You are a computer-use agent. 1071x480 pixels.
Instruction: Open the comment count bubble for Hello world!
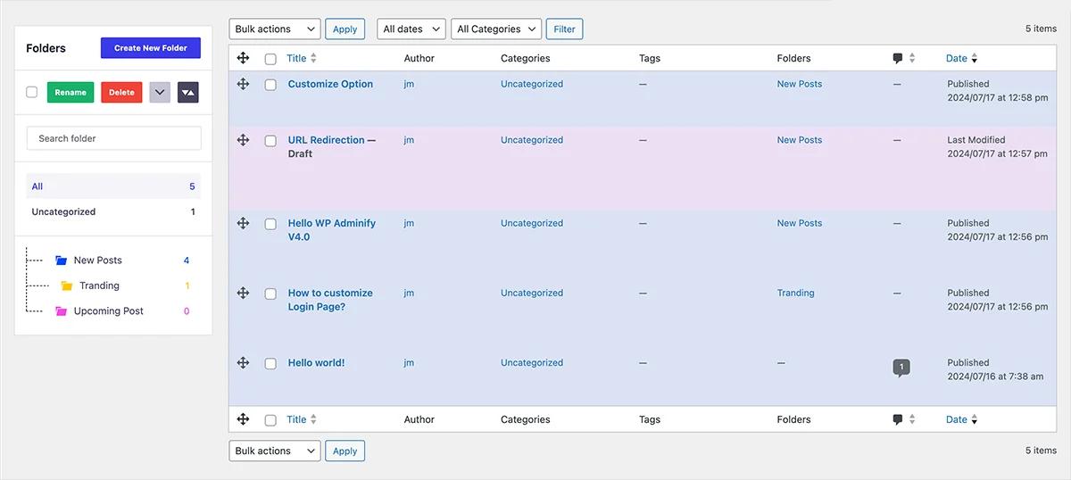901,368
